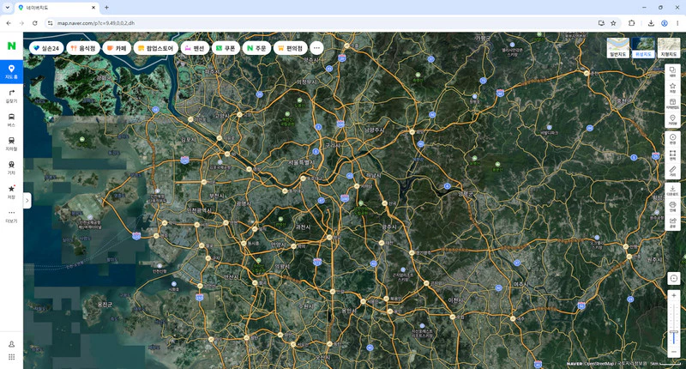Screen dimensions: 686x369
Task: Click the zoom level slider handle
Action: [x=674, y=332]
